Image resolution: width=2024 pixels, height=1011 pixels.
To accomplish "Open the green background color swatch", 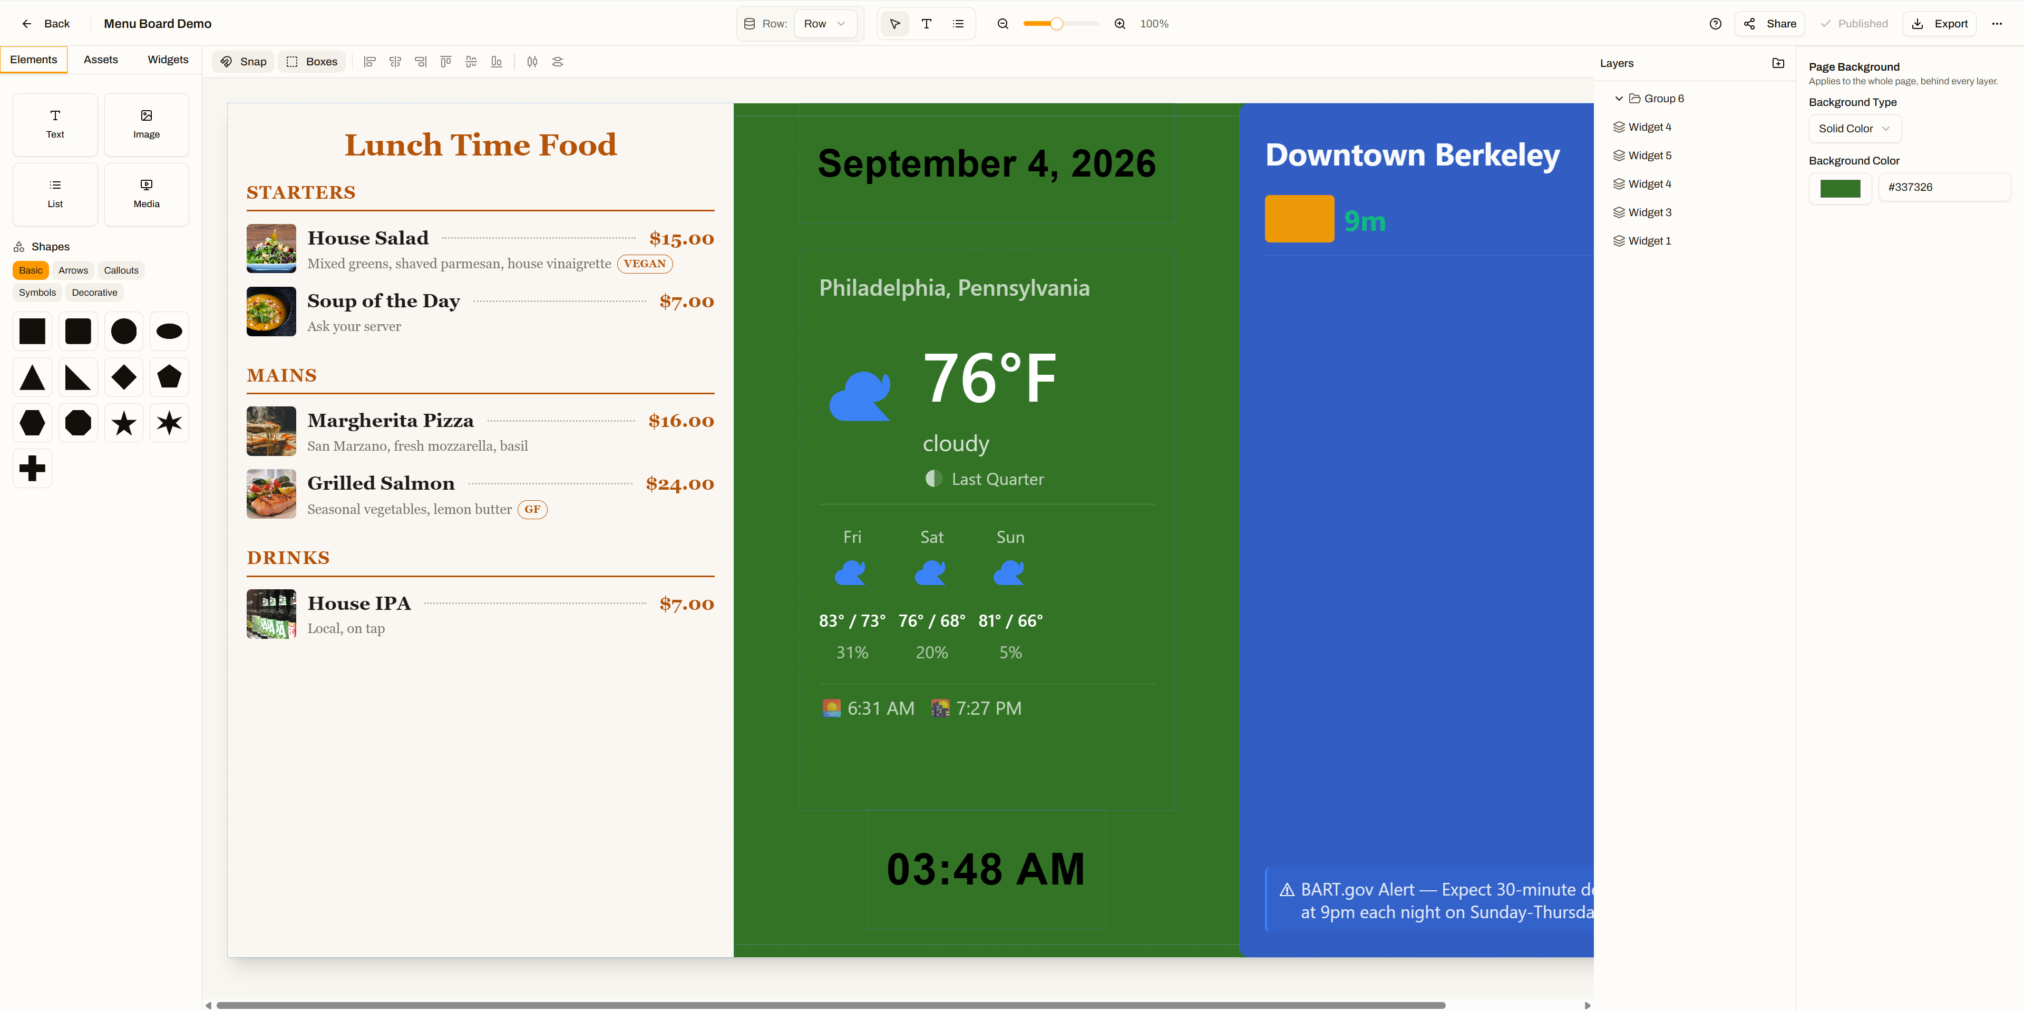I will pos(1840,188).
